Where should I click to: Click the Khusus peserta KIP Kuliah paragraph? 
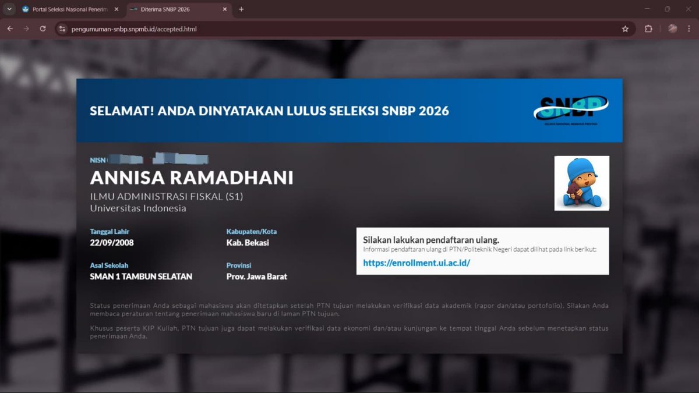point(349,332)
